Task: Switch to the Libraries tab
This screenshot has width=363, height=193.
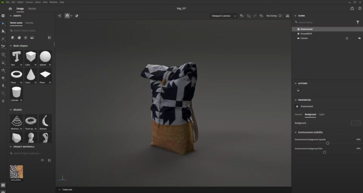Action: click(x=29, y=23)
